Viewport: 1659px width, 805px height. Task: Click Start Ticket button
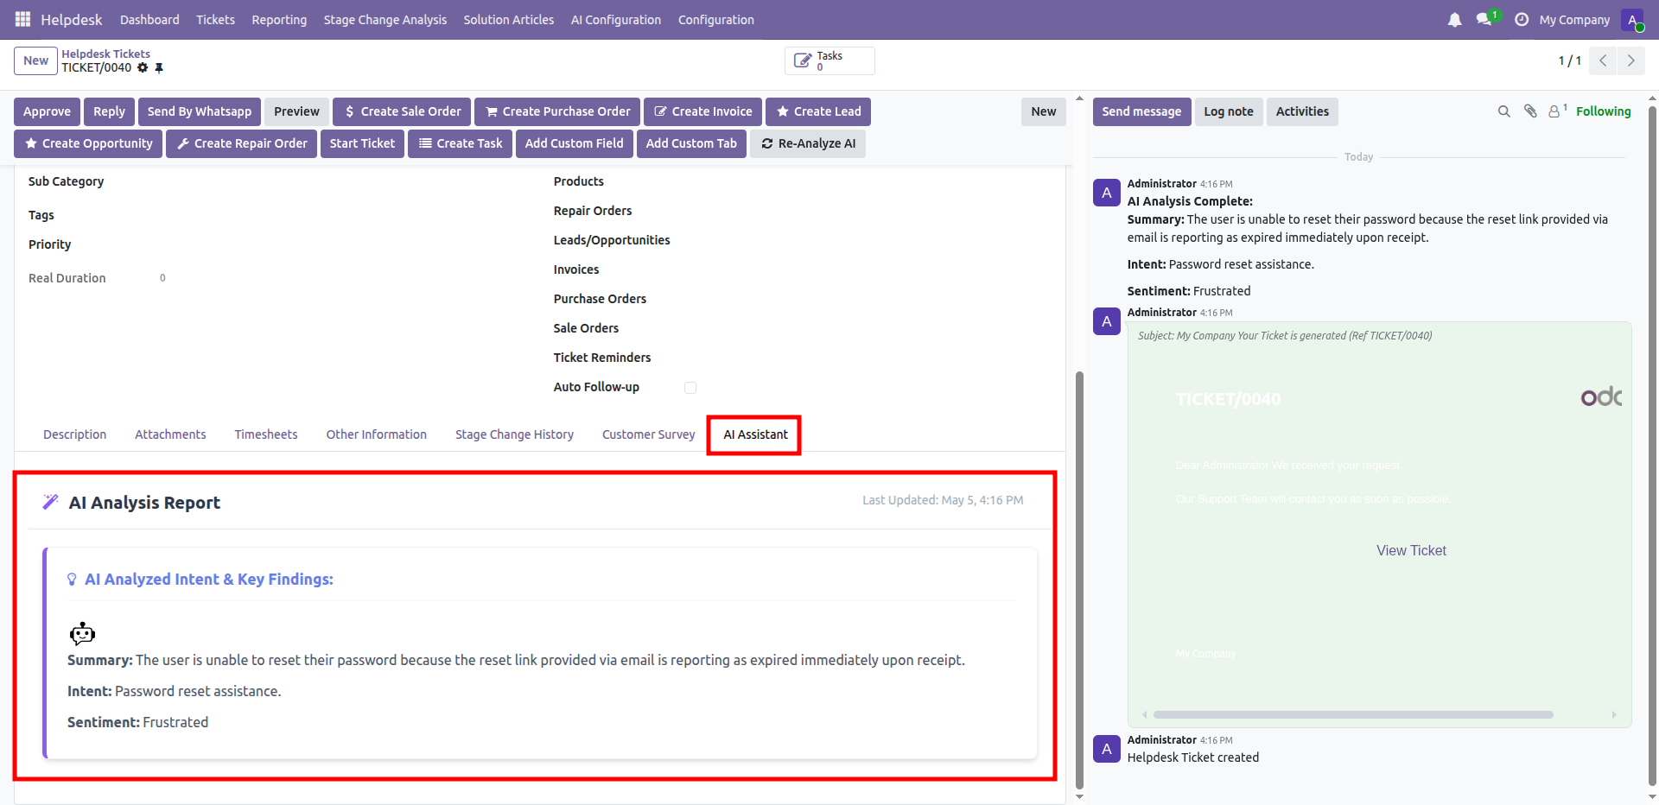coord(362,143)
